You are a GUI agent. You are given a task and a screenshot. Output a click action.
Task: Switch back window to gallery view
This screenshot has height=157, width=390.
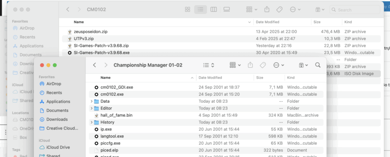tap(226, 10)
